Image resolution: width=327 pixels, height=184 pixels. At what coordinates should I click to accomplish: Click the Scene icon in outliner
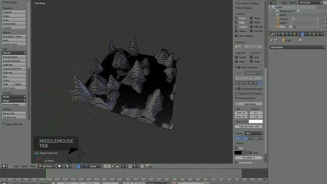274,7
